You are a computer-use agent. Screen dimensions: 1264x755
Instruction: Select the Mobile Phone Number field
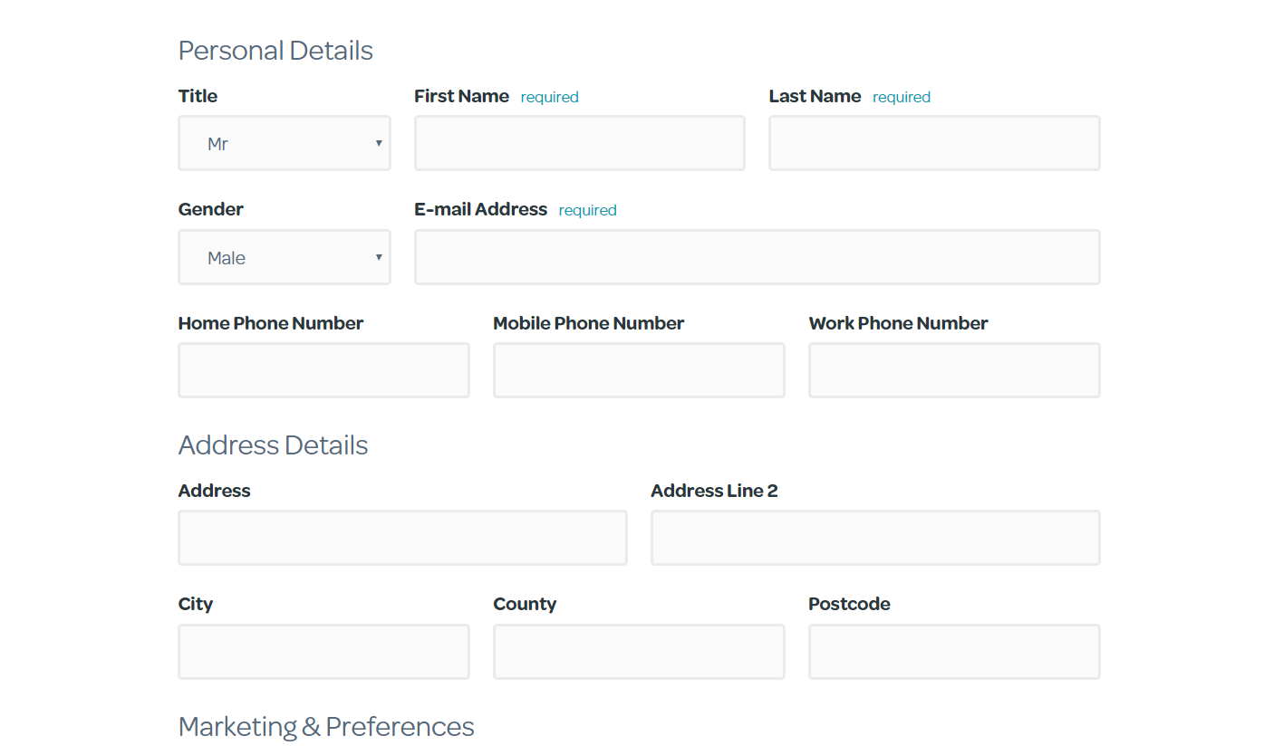tap(638, 370)
